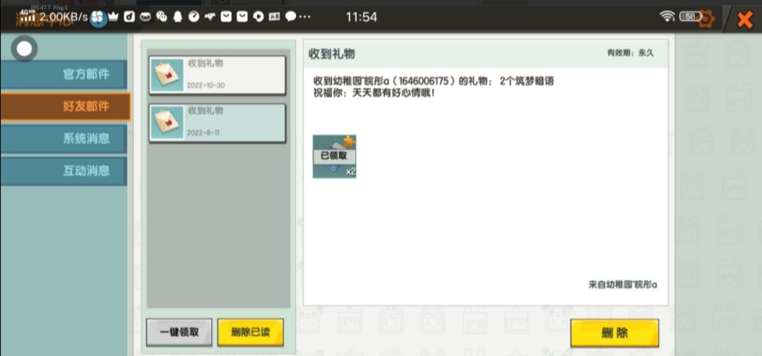
Task: Close the message center with orange X
Action: tap(744, 19)
